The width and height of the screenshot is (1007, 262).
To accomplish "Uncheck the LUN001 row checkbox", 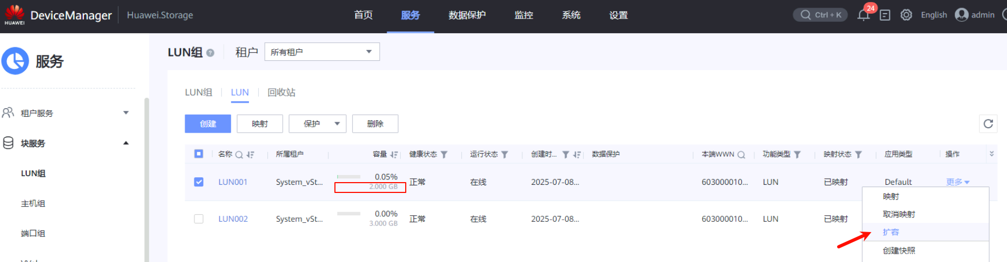I will coord(199,182).
